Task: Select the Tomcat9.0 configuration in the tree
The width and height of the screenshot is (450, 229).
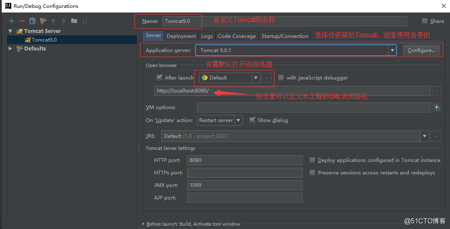Action: click(72, 40)
